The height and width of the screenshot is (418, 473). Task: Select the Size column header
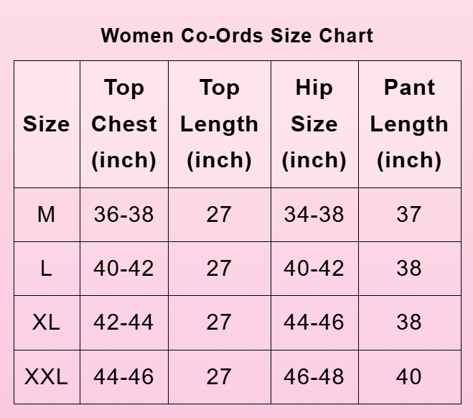point(46,124)
